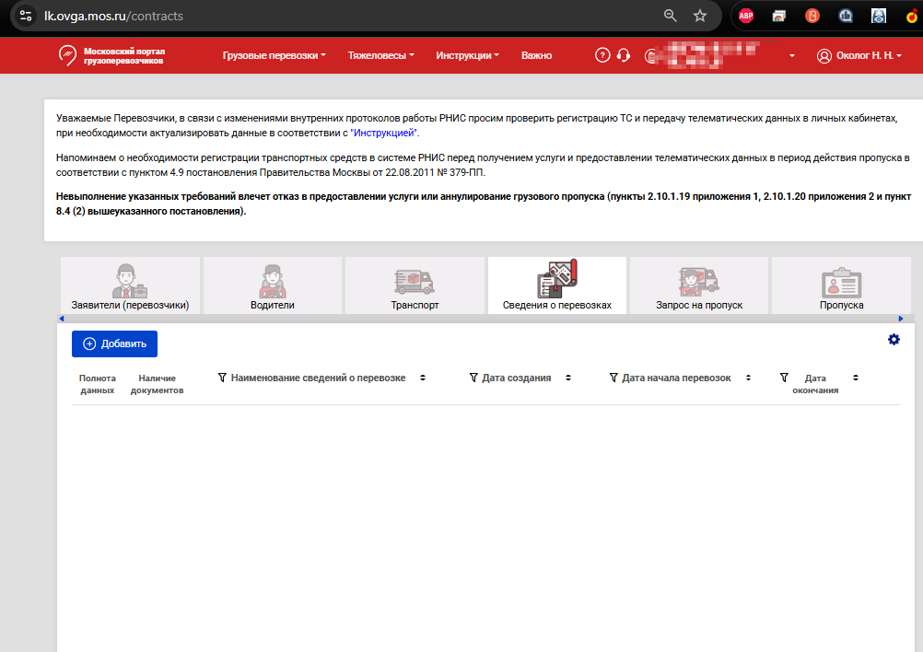Open table settings gear icon
923x652 pixels.
tap(894, 340)
